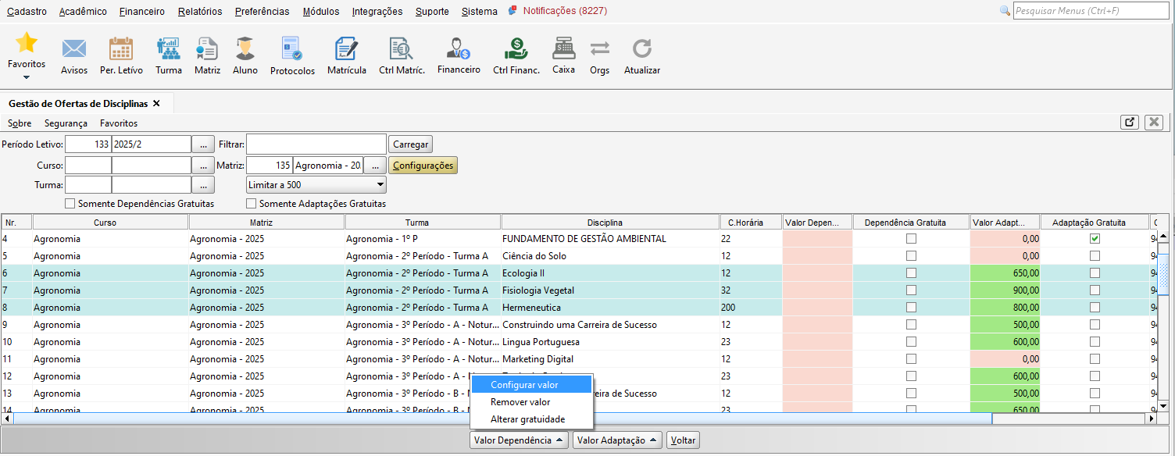Click the Filtrar input field
1175x456 pixels.
316,144
